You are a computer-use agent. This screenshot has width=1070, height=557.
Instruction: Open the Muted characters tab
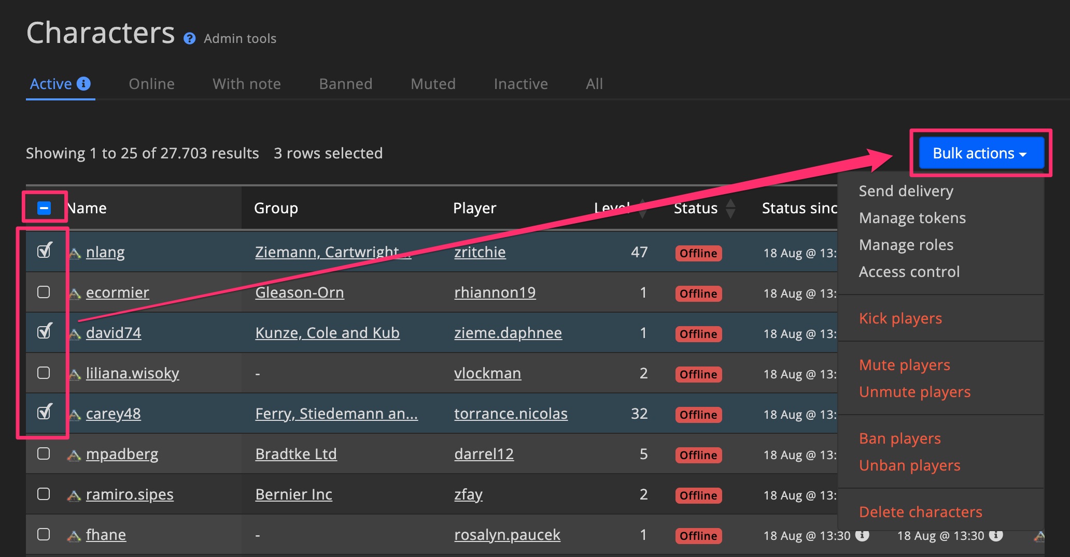click(x=433, y=83)
